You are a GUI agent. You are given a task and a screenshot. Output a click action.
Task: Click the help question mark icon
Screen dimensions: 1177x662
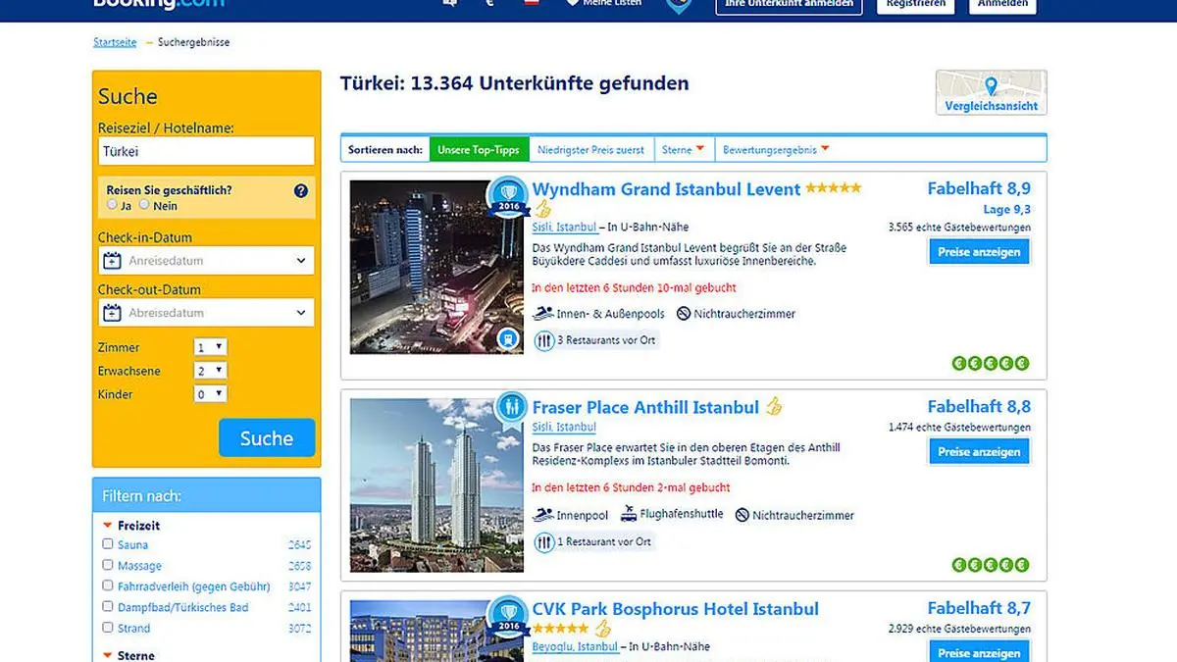coord(301,191)
